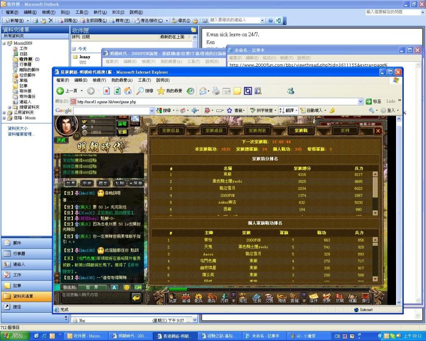Expand 信箱 - Morris in Outlook folder list

tap(4, 118)
